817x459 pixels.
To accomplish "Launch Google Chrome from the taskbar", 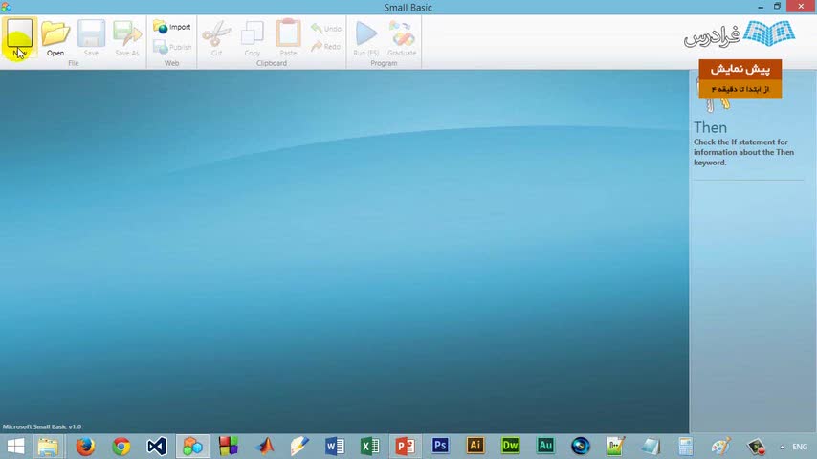I will (121, 447).
